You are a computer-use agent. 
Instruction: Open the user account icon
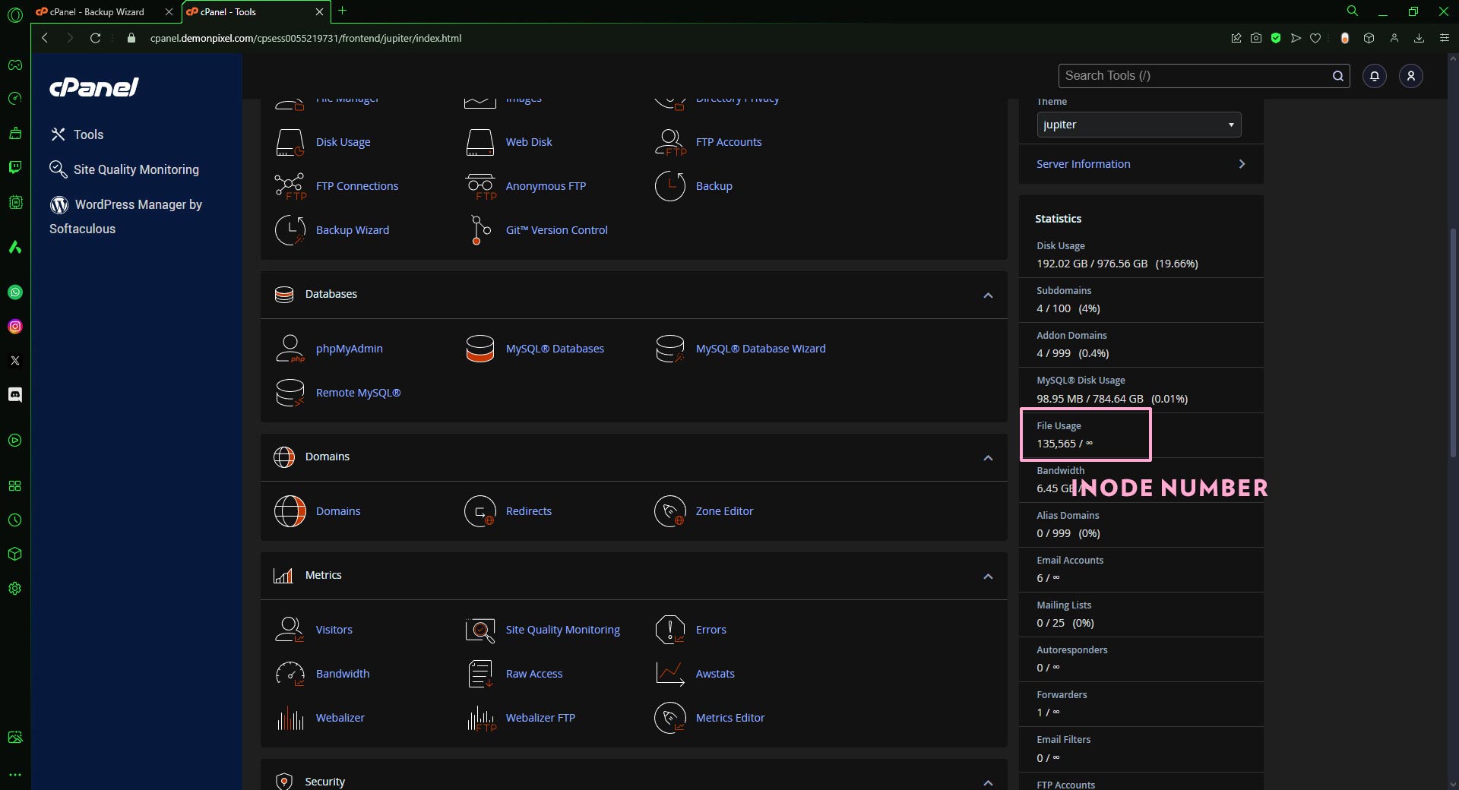(x=1410, y=76)
